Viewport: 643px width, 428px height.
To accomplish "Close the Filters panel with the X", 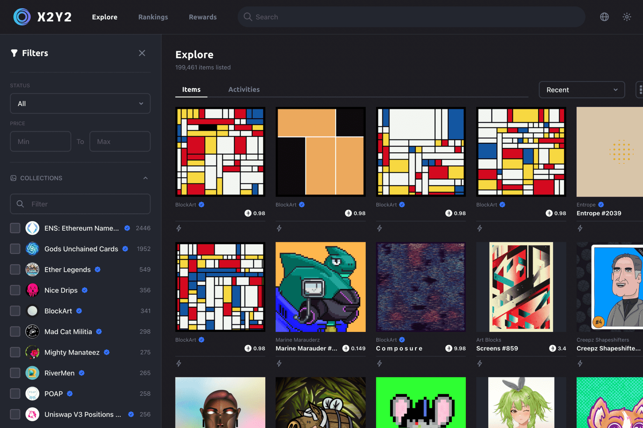I will click(x=142, y=53).
